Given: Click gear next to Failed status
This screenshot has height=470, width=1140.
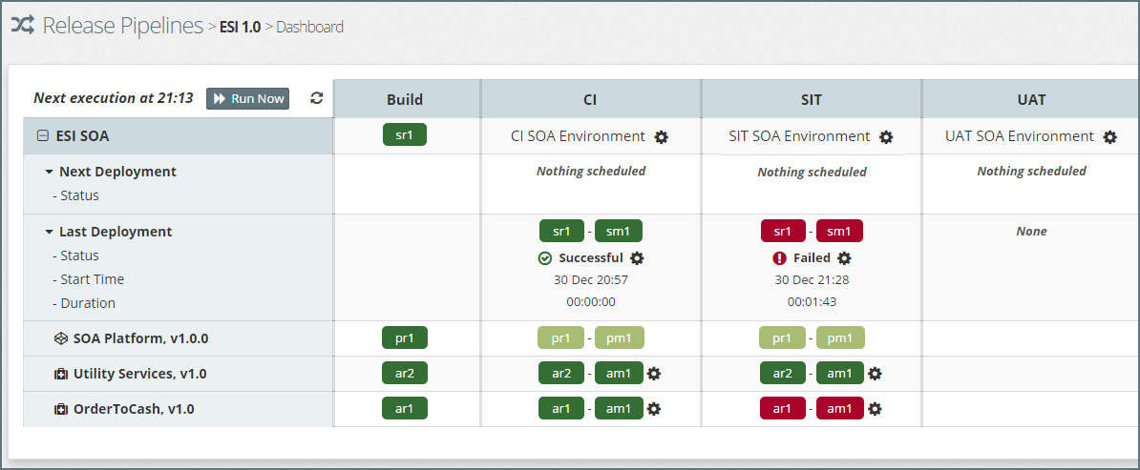Looking at the screenshot, I should (844, 258).
